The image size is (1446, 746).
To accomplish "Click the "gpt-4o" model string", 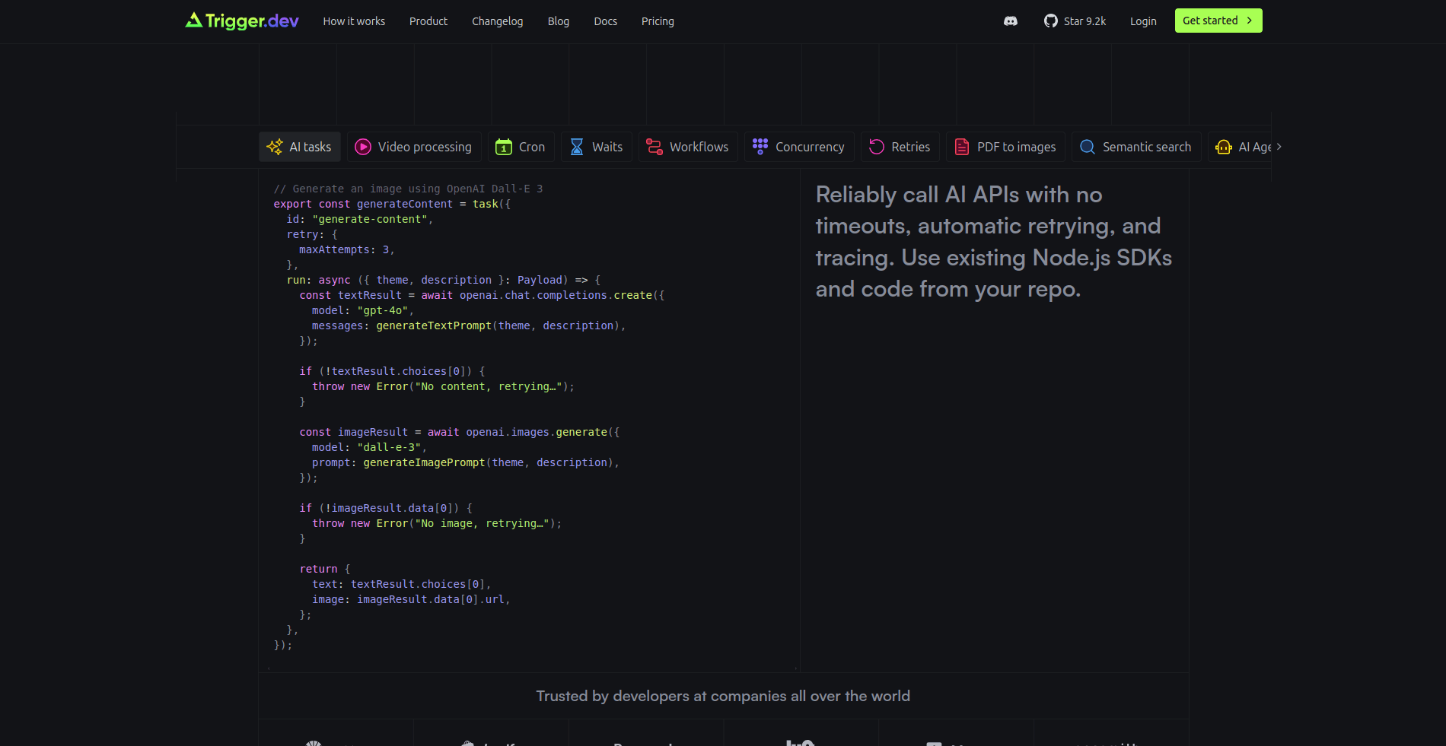I will coord(383,310).
